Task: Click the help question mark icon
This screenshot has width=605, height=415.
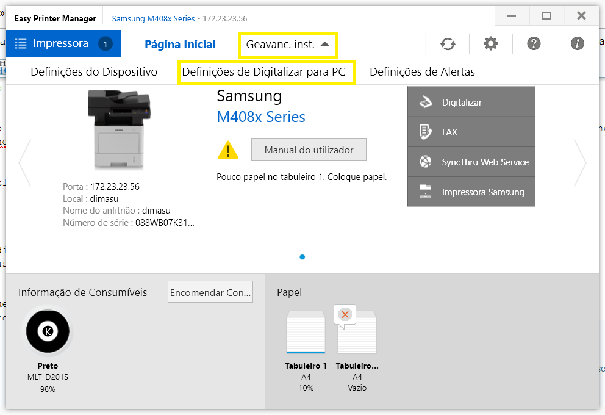Action: [x=534, y=44]
